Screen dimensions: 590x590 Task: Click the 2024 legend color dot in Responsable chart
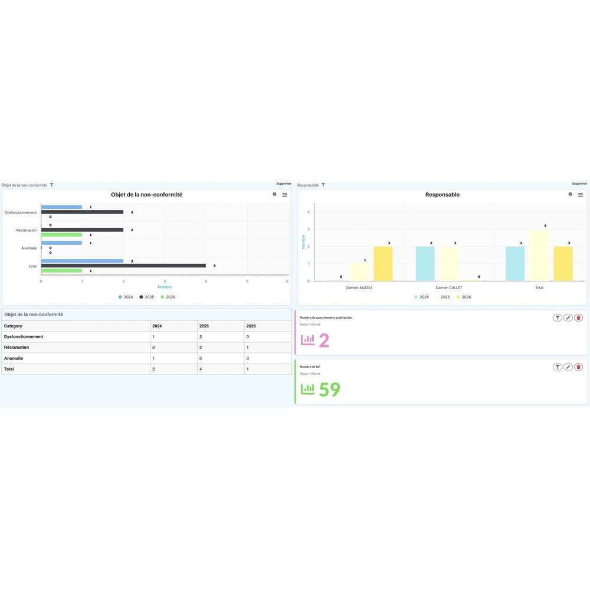(416, 297)
